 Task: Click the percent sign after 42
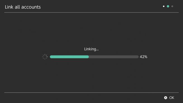146,57
